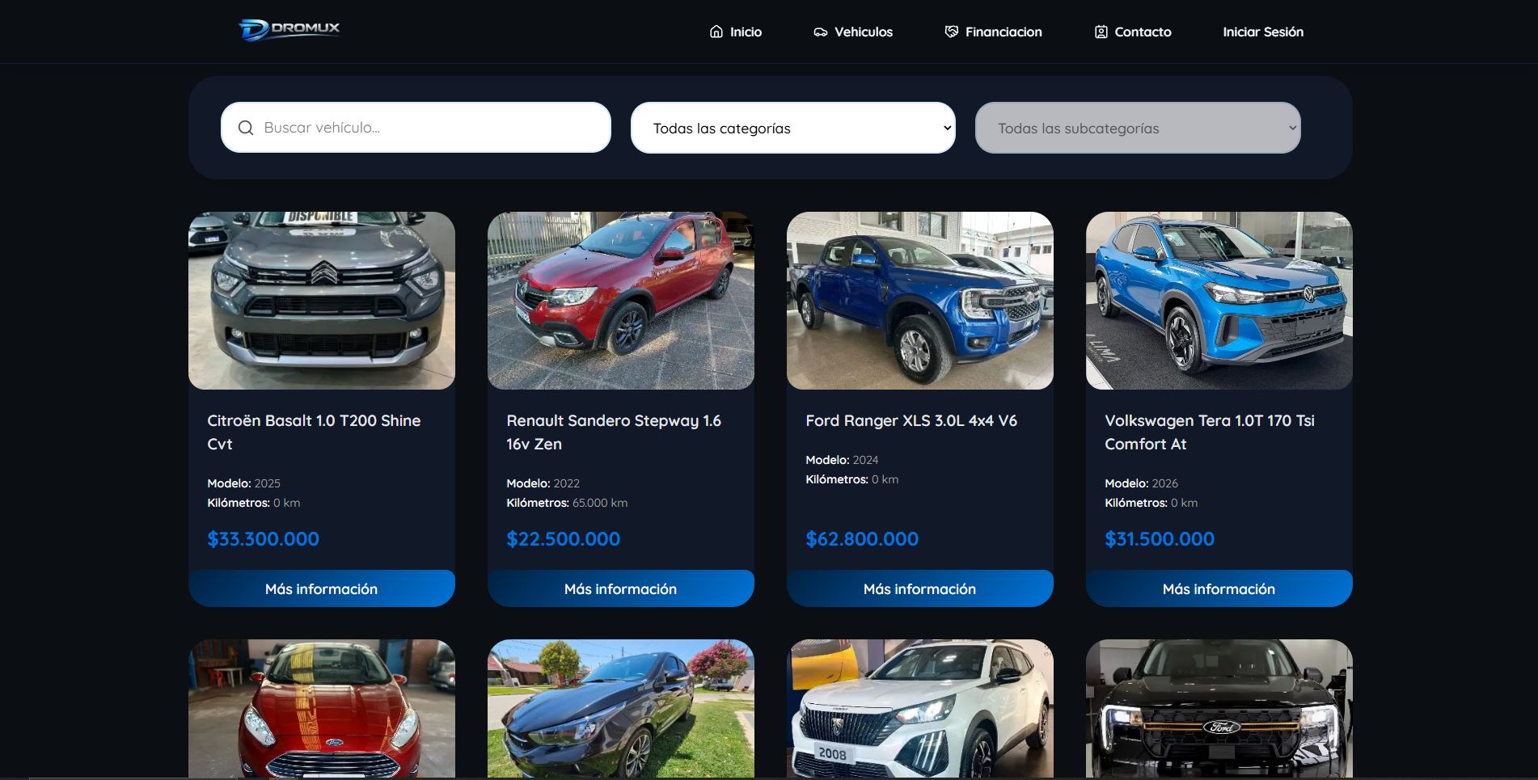Go to the Financiacion menu item
This screenshot has width=1538, height=780.
click(1003, 32)
